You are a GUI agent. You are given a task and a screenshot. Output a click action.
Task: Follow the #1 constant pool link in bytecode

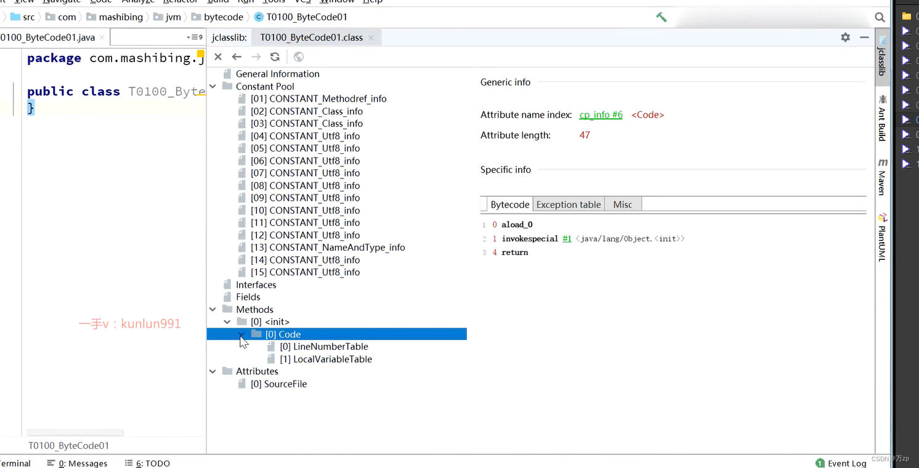click(x=567, y=239)
